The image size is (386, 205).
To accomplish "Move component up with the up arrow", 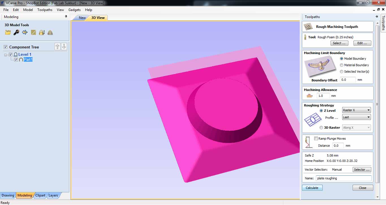I will point(57,47).
